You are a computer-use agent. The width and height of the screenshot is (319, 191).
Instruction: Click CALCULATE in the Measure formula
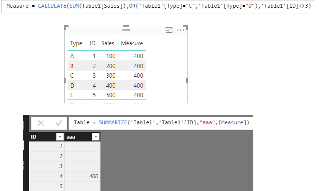click(x=52, y=6)
